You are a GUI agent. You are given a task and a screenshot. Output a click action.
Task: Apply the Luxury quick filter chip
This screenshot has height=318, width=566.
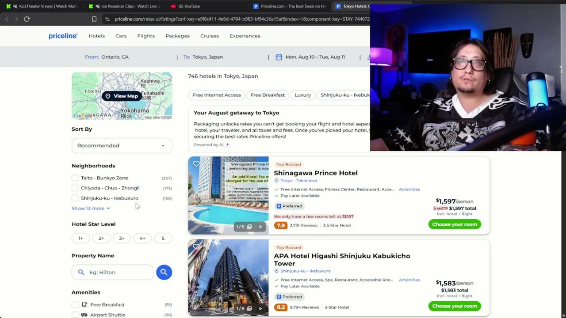[x=303, y=95]
